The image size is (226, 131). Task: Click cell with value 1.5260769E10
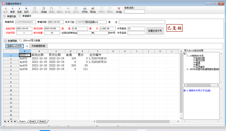pos(98,59)
